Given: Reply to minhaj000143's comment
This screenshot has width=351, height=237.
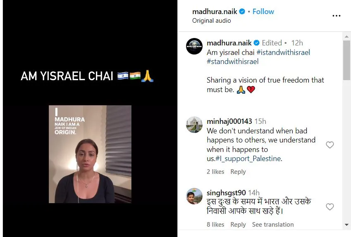Looking at the screenshot, I should pyautogui.click(x=238, y=171).
